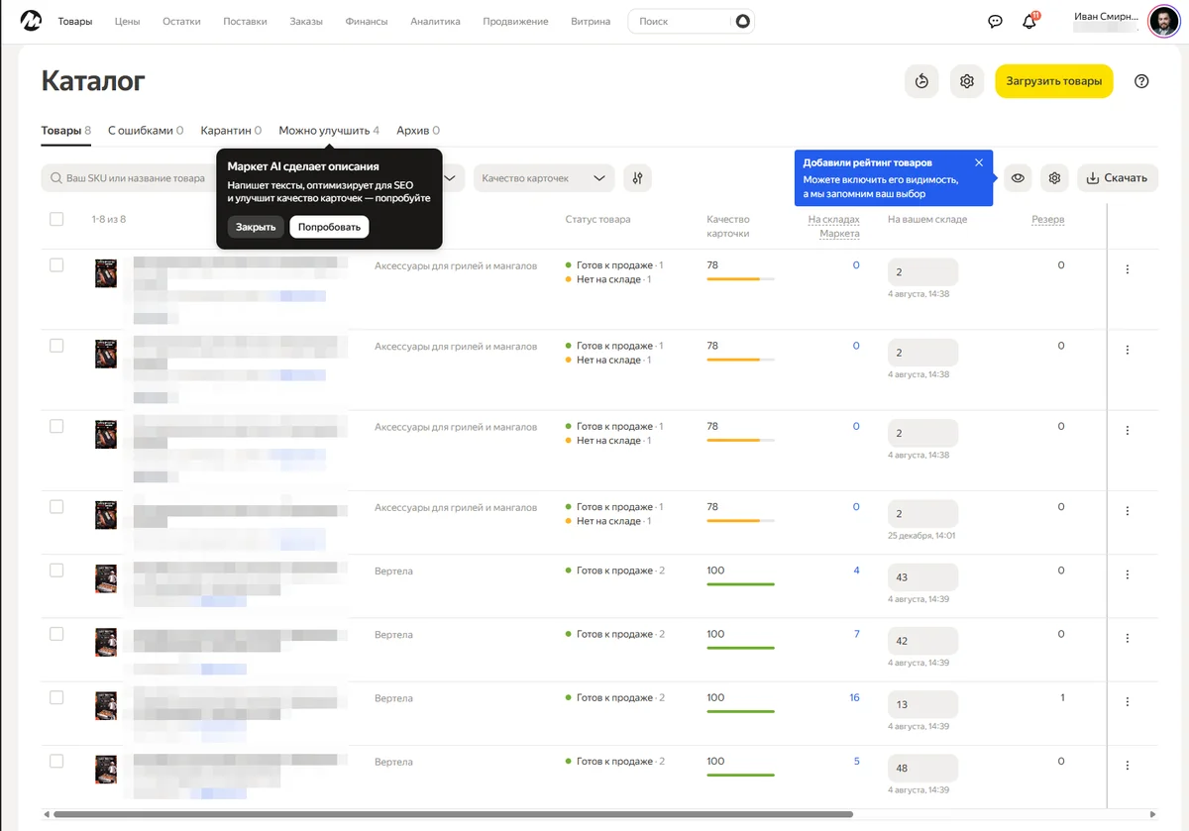
Task: Open the history clock icon near Каталог
Action: 921,81
